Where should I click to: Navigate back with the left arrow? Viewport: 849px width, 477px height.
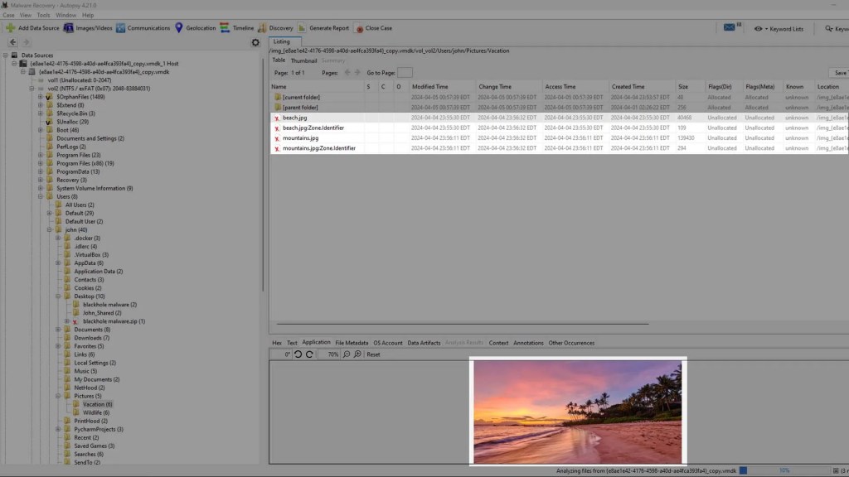12,42
